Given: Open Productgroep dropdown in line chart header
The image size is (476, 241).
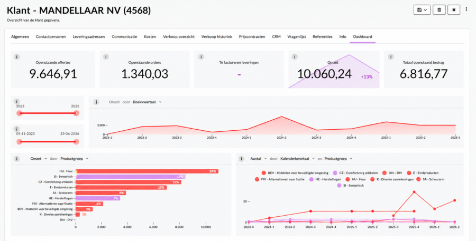Looking at the screenshot, I should click(338, 159).
